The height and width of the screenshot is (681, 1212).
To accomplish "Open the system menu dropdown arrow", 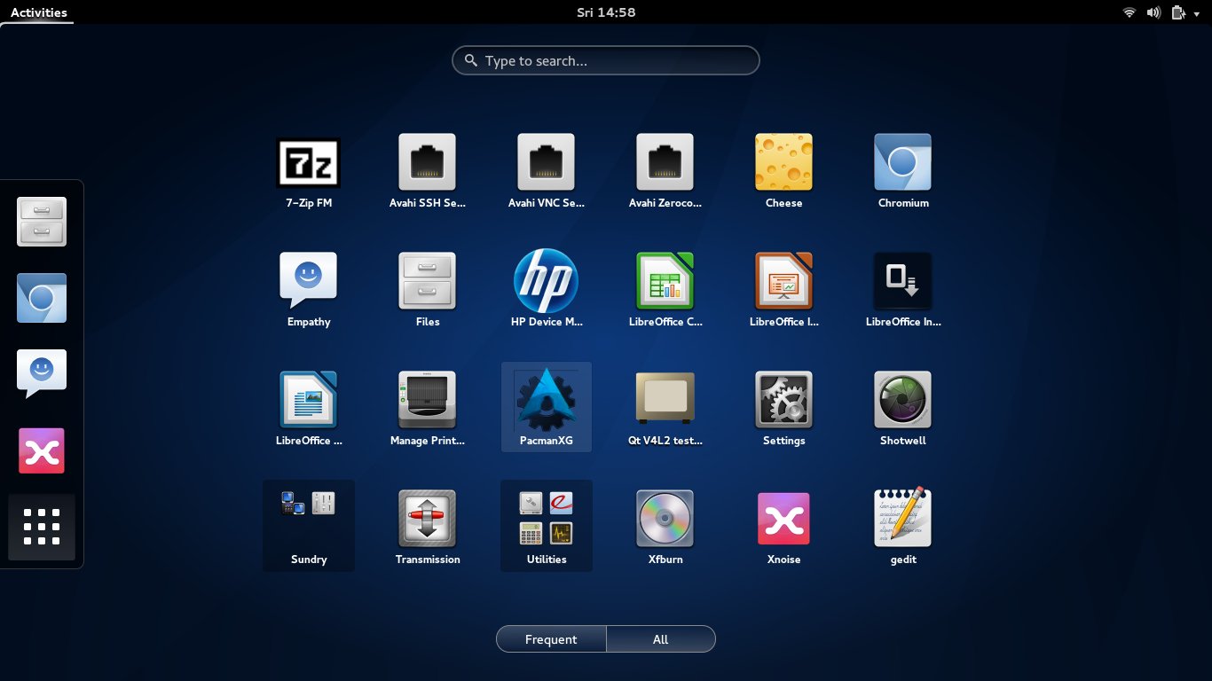I will pyautogui.click(x=1196, y=13).
